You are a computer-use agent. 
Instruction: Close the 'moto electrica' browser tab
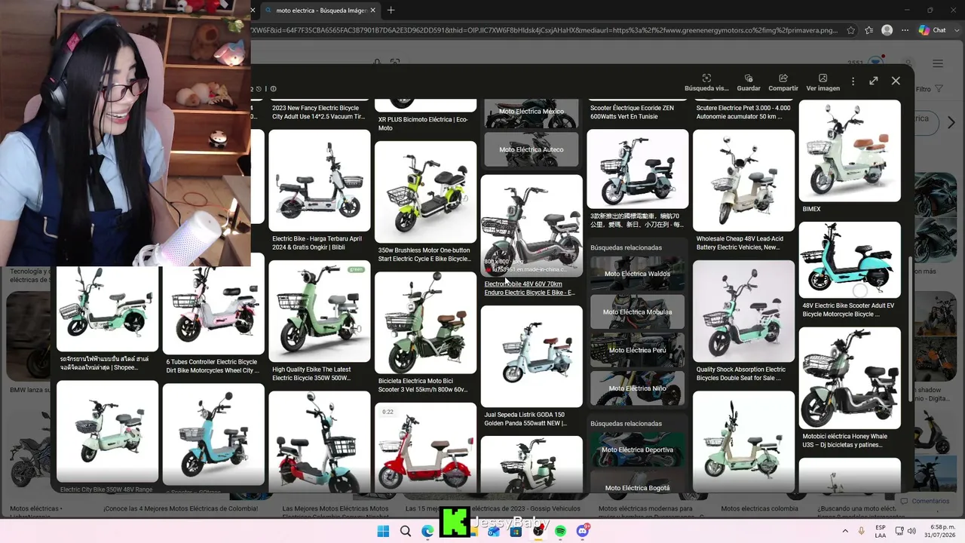pyautogui.click(x=372, y=11)
